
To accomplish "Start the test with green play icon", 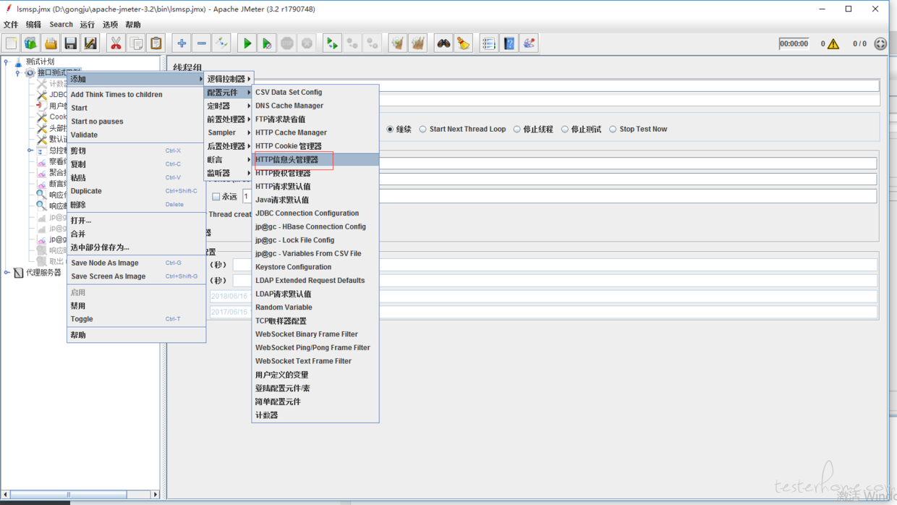I will pyautogui.click(x=247, y=43).
